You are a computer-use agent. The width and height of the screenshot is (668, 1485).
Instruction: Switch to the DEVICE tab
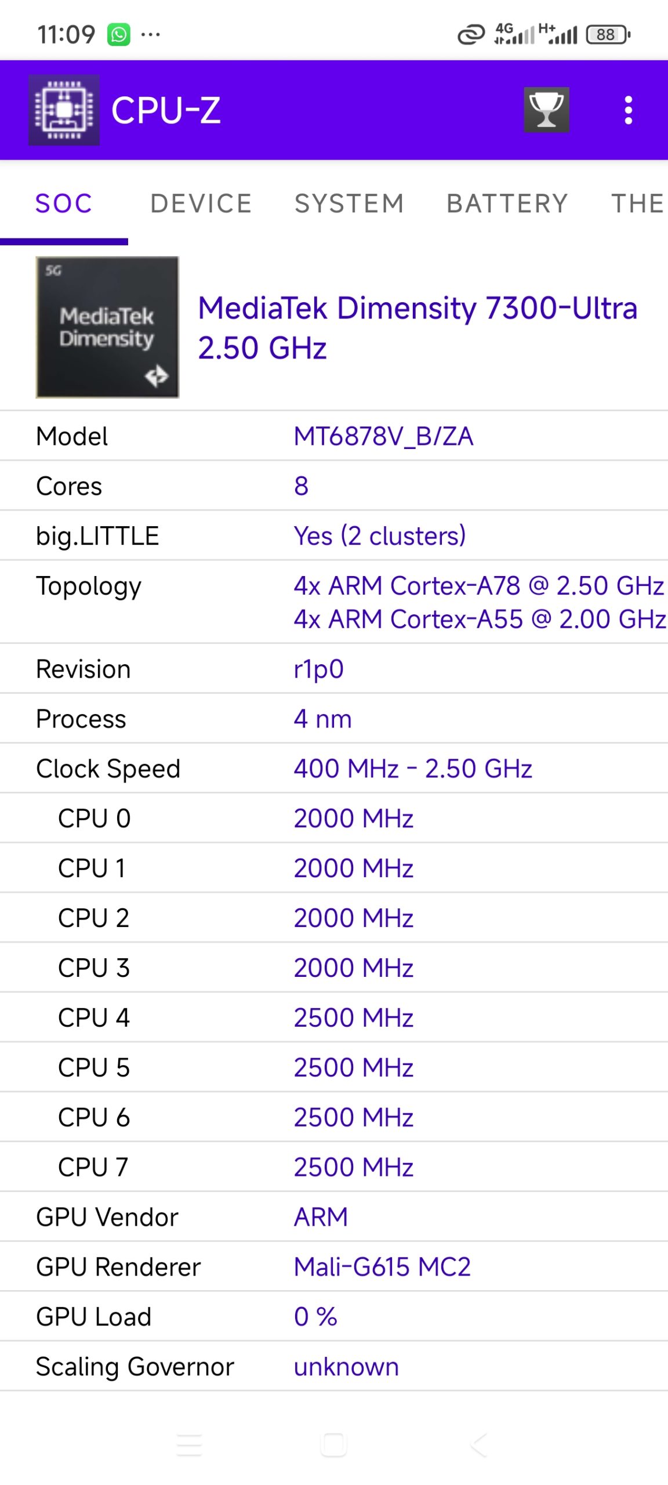(201, 204)
